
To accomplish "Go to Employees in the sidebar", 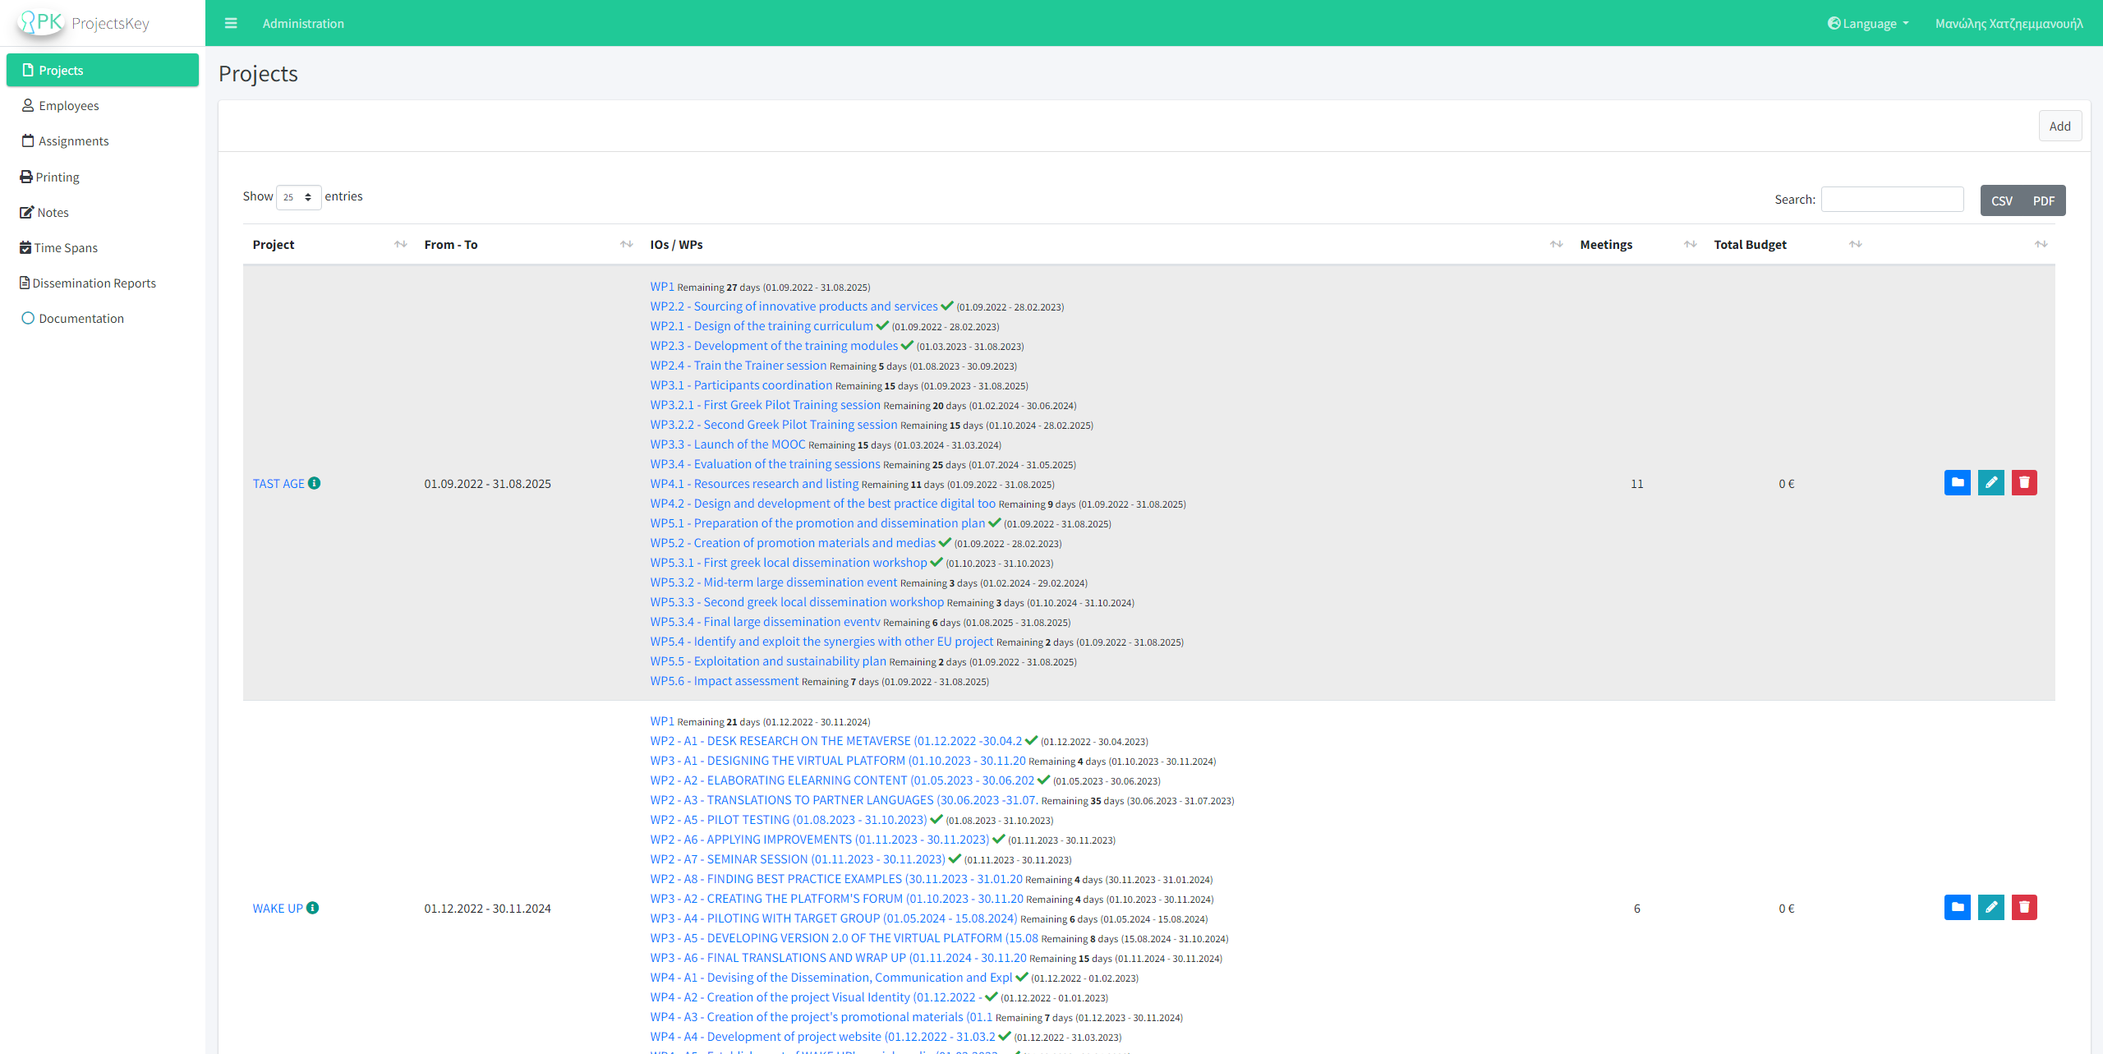I will [68, 106].
